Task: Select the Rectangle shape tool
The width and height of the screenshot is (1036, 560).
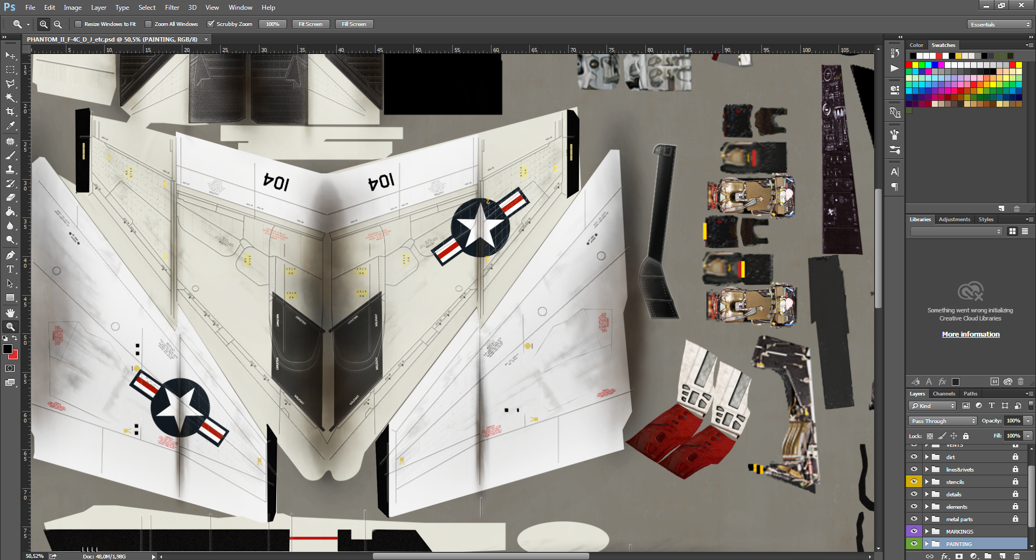Action: click(x=10, y=297)
